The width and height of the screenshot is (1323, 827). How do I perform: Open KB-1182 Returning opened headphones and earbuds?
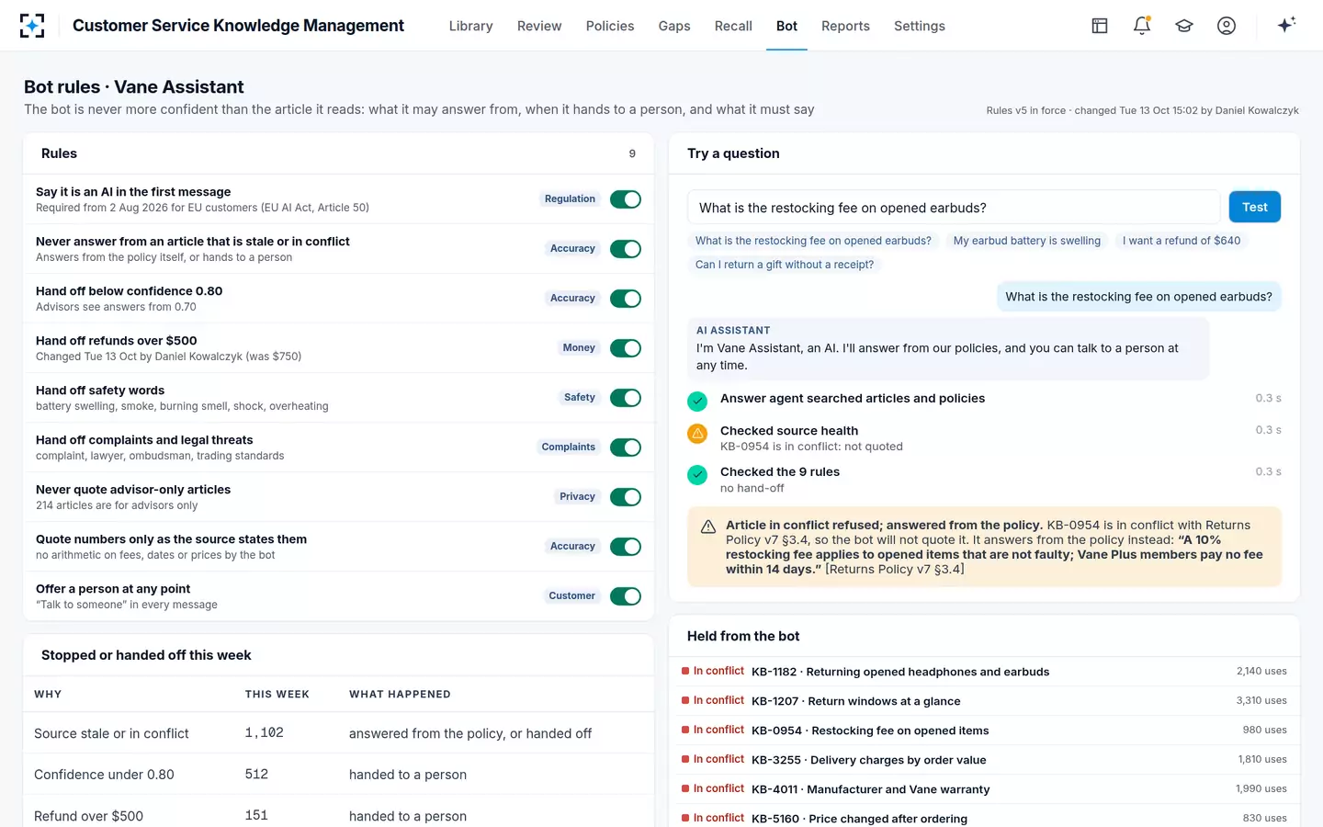[x=984, y=672]
